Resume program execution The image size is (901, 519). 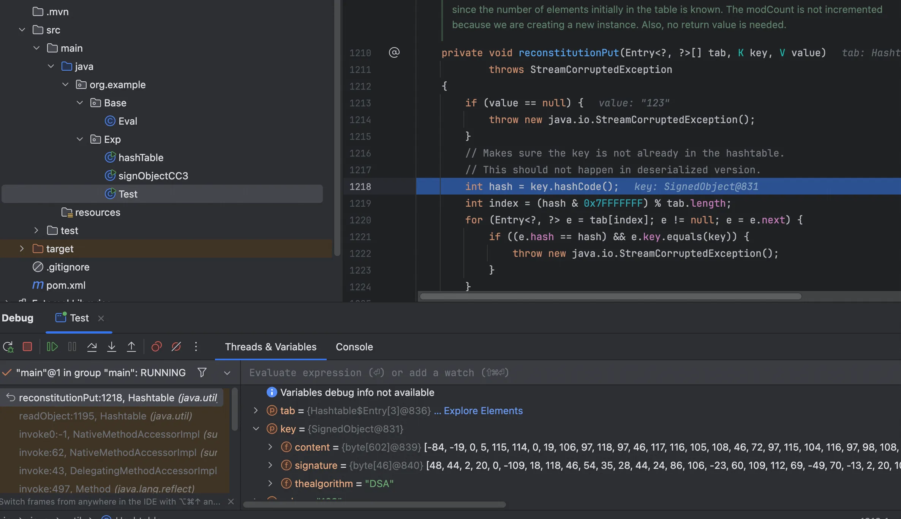click(x=52, y=347)
